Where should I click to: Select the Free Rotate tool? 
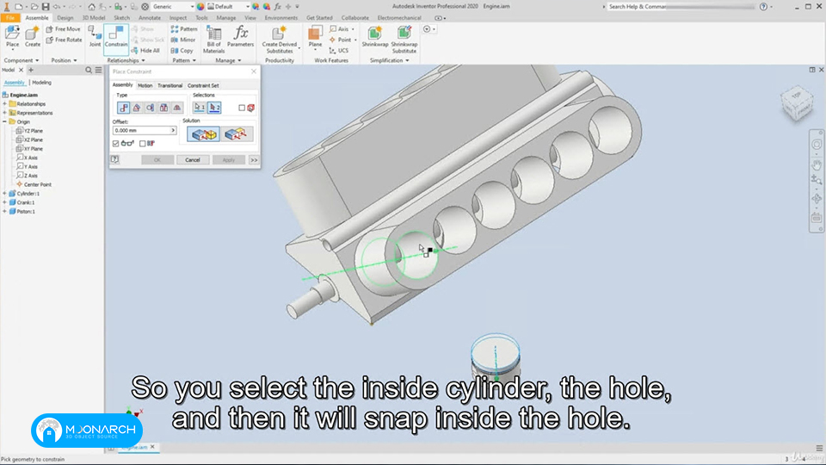pyautogui.click(x=64, y=40)
